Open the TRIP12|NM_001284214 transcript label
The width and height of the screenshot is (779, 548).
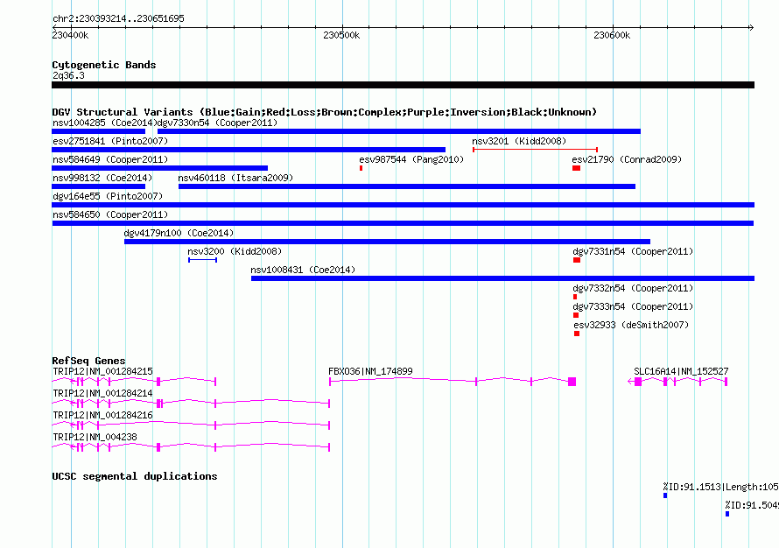click(x=102, y=393)
